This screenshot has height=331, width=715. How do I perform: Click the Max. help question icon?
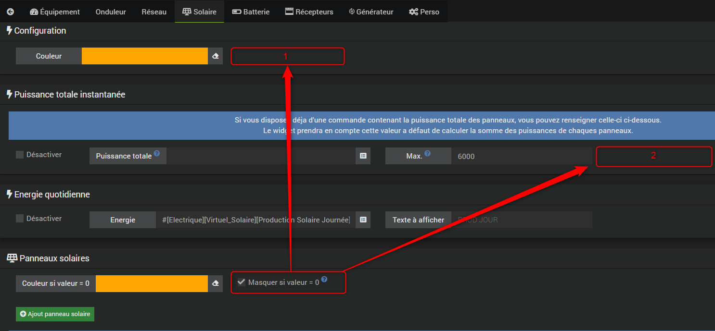(427, 154)
